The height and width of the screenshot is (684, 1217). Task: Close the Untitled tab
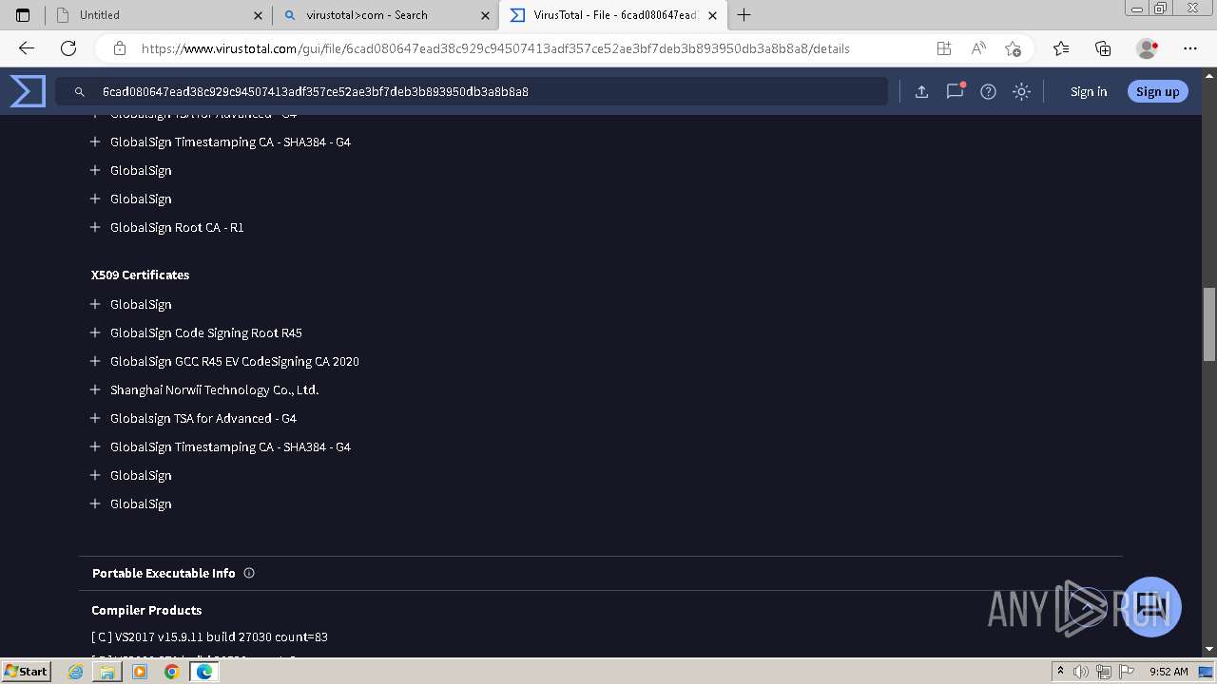pos(259,15)
